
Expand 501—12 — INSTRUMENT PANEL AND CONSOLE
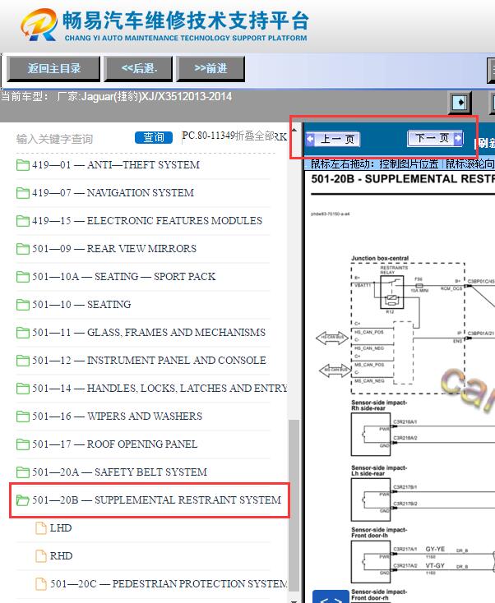[x=150, y=361]
